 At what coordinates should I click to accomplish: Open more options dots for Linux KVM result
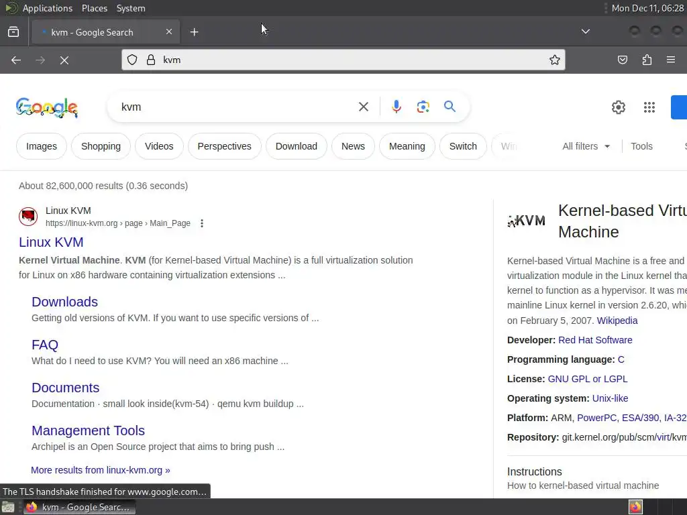tap(202, 223)
